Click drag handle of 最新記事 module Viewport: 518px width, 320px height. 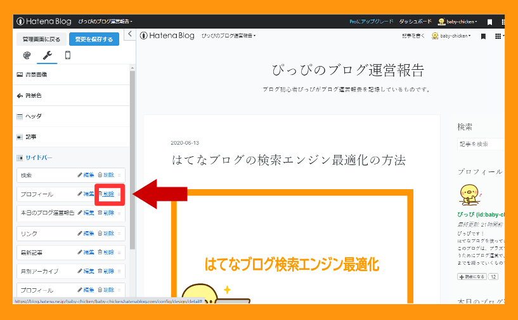pyautogui.click(x=119, y=253)
